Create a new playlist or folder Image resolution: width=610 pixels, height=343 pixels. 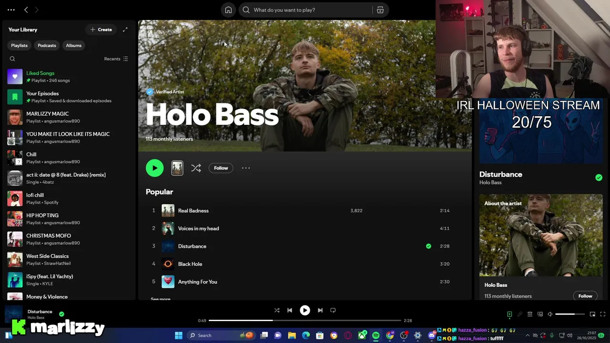[101, 30]
